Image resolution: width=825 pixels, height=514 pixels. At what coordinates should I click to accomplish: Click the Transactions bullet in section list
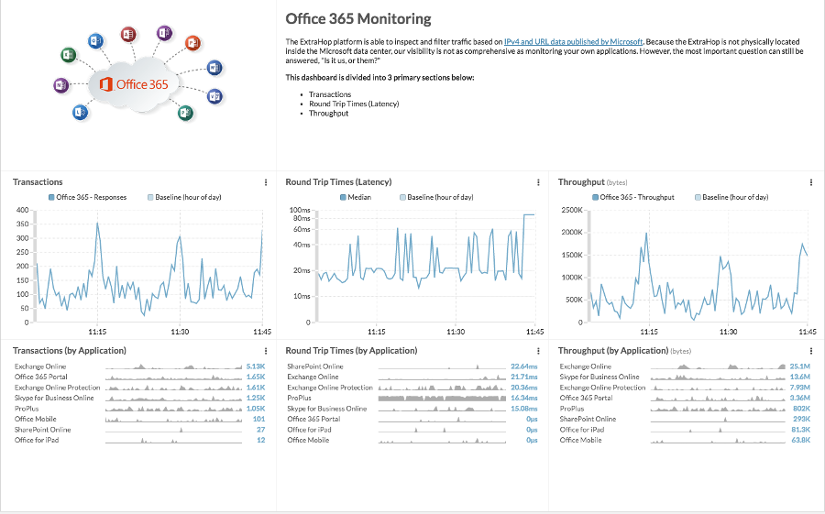[330, 94]
